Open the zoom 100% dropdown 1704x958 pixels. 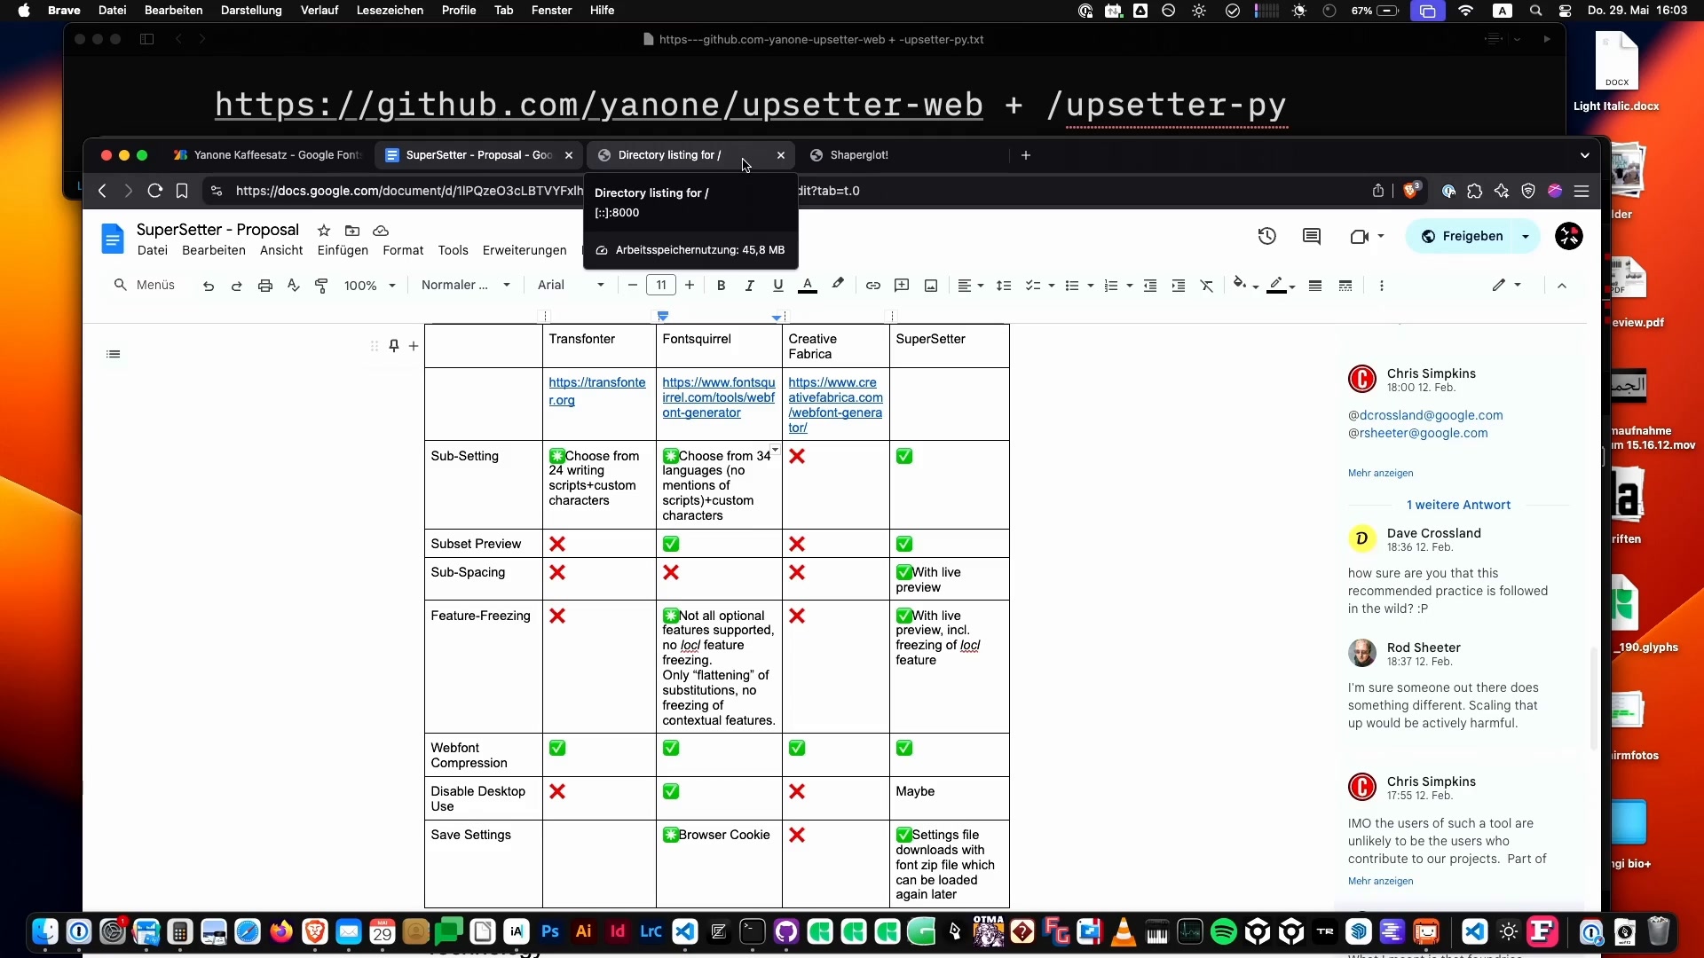tap(369, 286)
